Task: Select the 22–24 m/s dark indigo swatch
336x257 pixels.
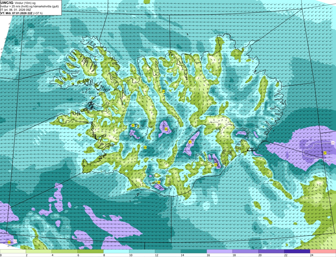Action: point(297,251)
